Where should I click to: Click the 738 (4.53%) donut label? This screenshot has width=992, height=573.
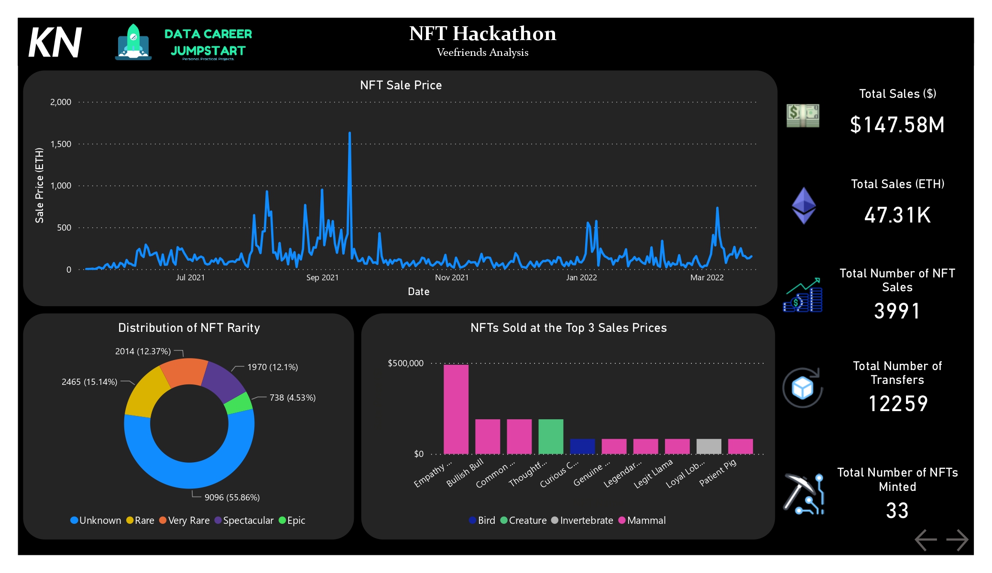(x=293, y=398)
